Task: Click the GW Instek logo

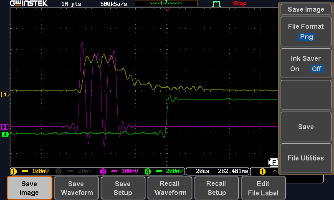Action: [29, 3]
